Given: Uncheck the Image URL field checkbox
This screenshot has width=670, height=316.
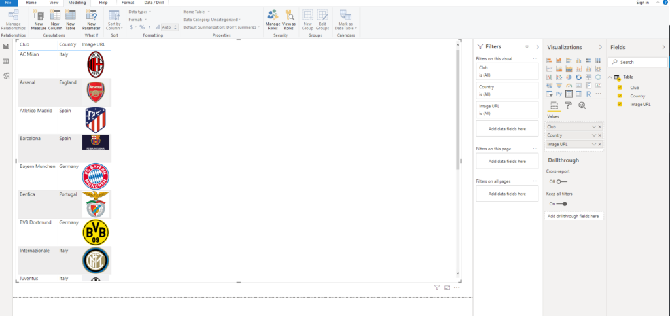Looking at the screenshot, I should pyautogui.click(x=620, y=104).
